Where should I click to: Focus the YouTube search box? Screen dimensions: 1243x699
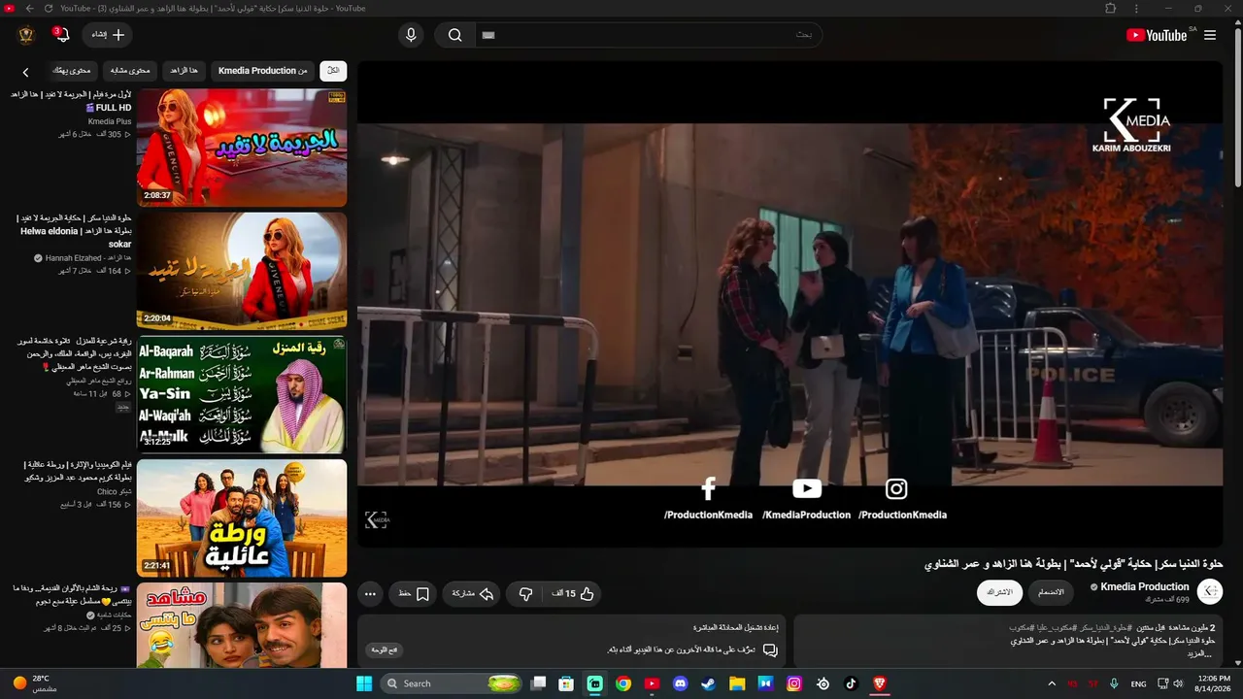coord(648,35)
